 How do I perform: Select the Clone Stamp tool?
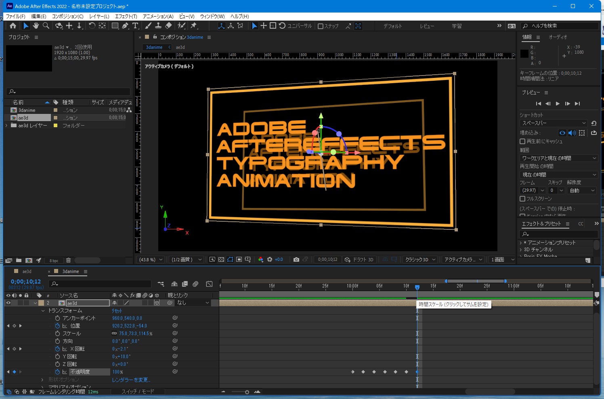(x=158, y=25)
